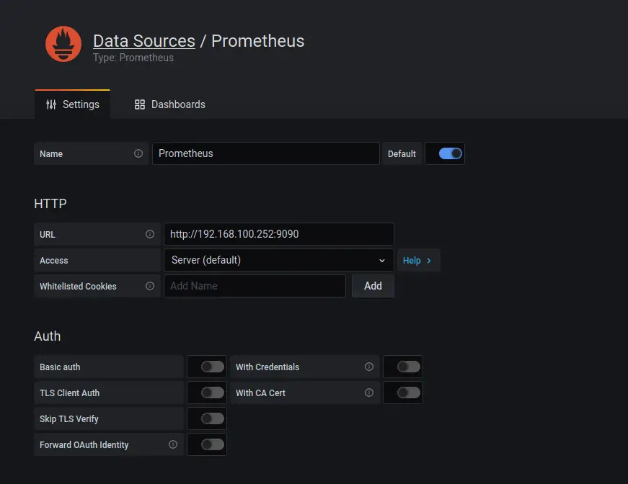Turn on Forward OAuth Identity switch
Viewport: 628px width, 484px height.
pyautogui.click(x=212, y=444)
